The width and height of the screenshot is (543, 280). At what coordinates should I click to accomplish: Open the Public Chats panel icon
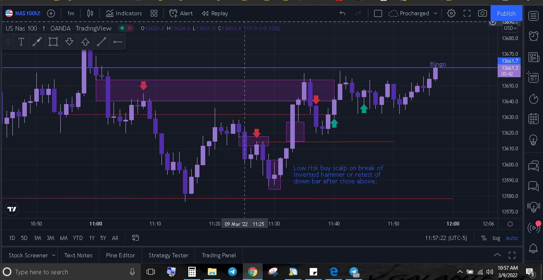534,166
